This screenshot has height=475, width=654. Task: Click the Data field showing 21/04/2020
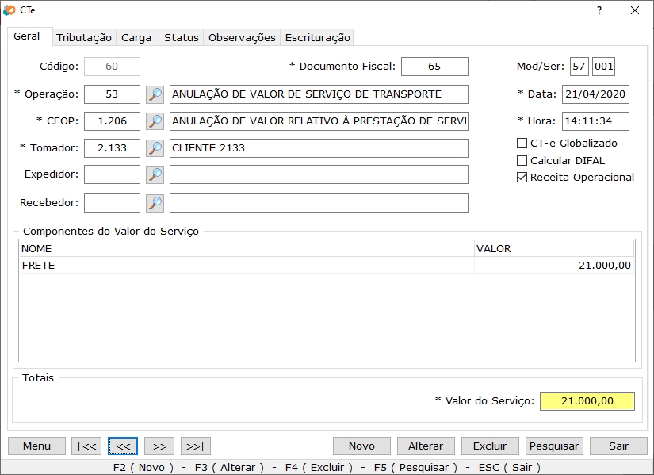[x=596, y=94]
